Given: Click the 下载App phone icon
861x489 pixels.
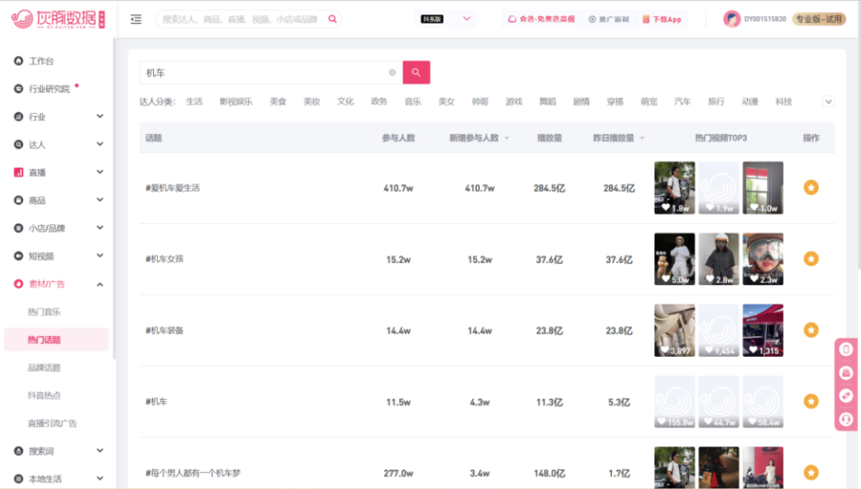Looking at the screenshot, I should point(646,19).
